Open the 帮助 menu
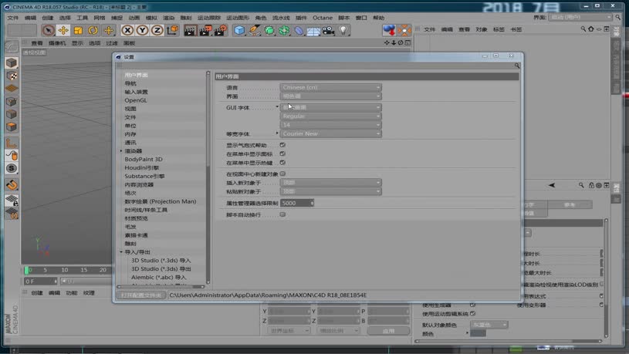Image resolution: width=629 pixels, height=354 pixels. click(x=378, y=18)
